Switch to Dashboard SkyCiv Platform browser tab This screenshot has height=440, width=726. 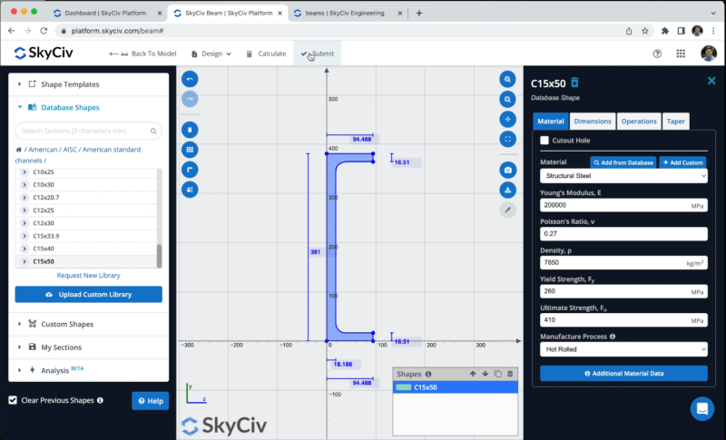coord(105,13)
